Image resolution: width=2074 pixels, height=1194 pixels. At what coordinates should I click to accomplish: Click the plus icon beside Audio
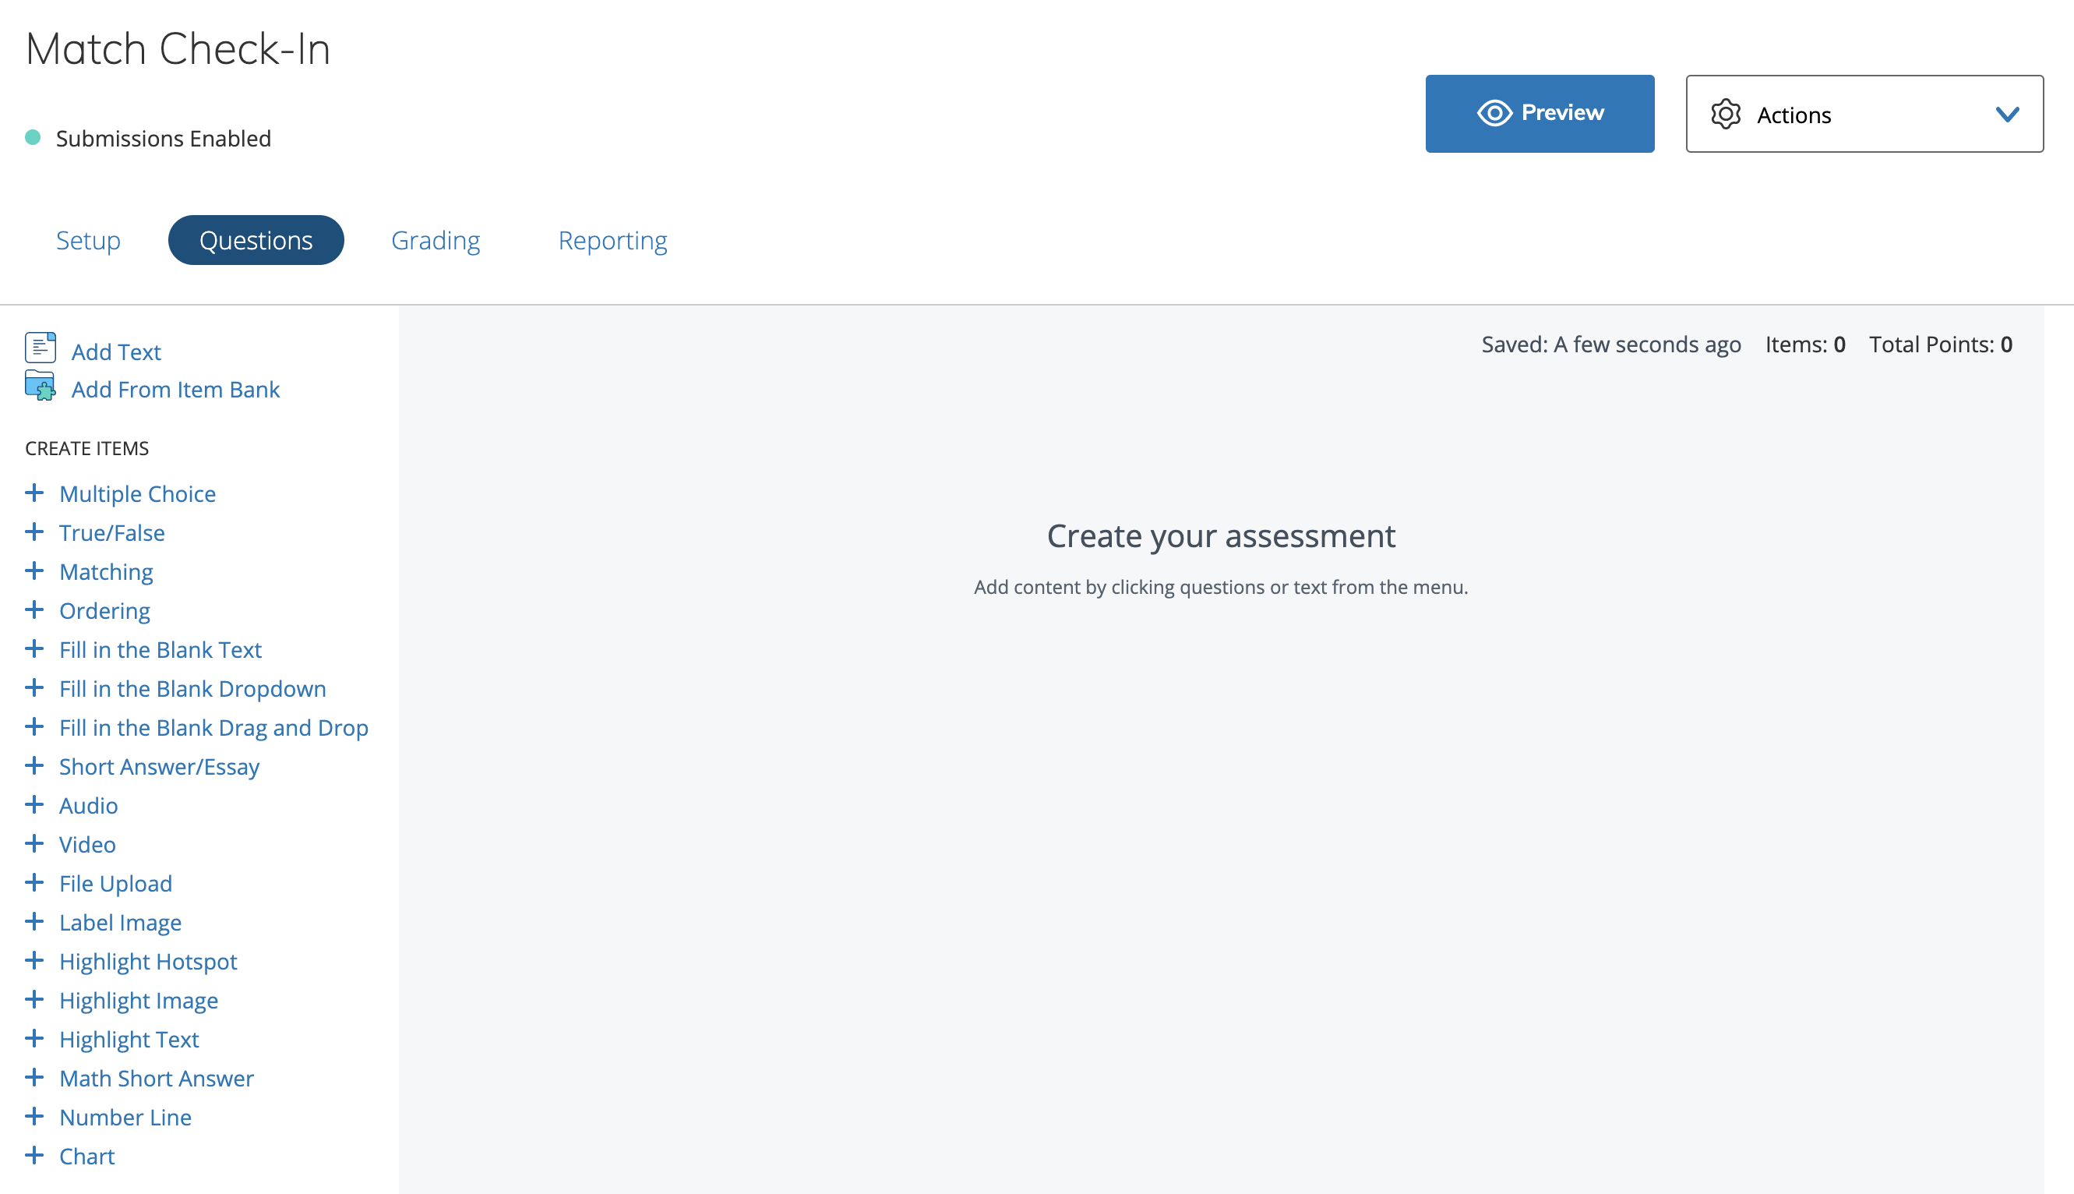coord(34,804)
